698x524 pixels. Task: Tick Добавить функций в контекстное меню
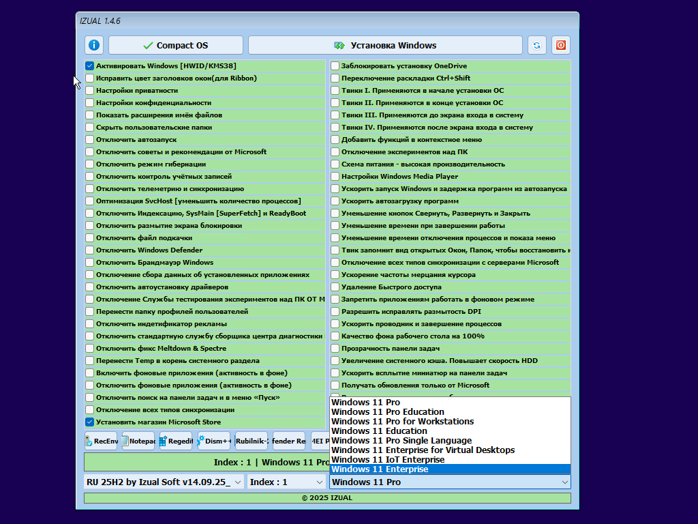[335, 139]
